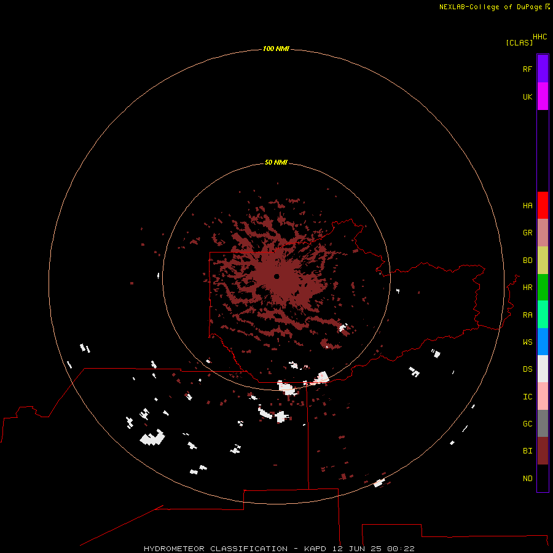Click the Hydrometeor Classification KAPD title text
This screenshot has width=553, height=553.
pos(279,549)
